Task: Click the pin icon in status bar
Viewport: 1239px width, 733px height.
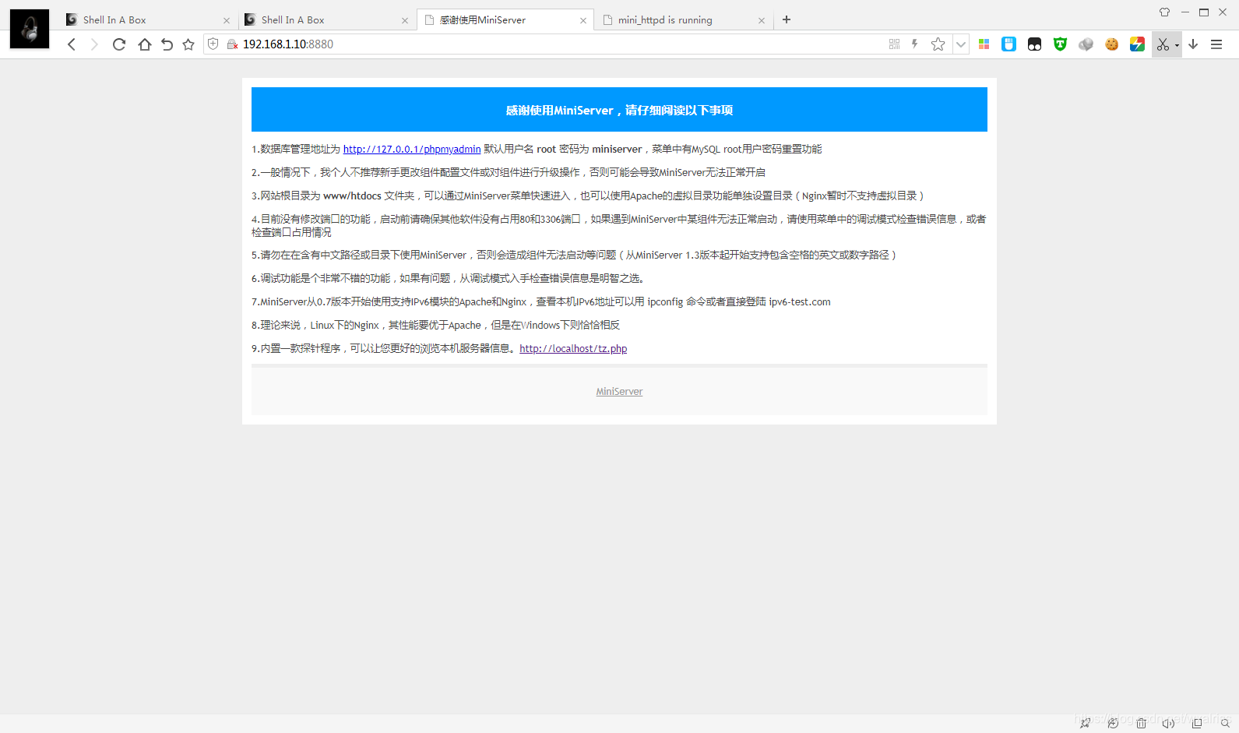Action: click(x=1085, y=724)
